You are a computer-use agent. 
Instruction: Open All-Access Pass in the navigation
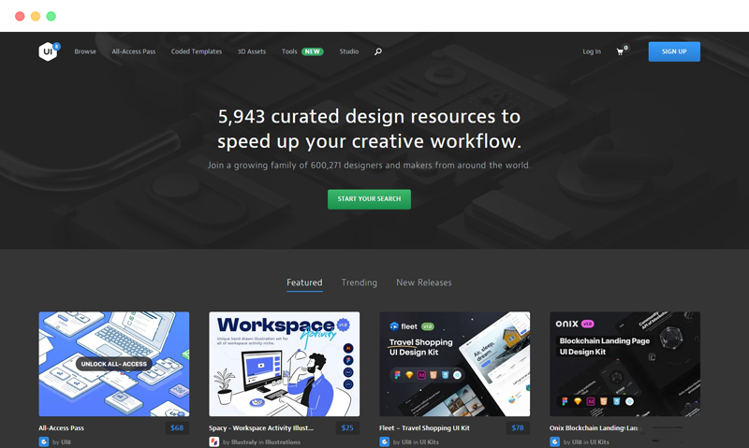[134, 51]
